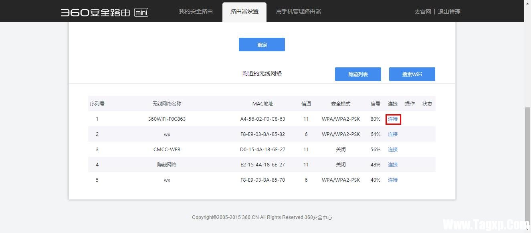Screen dimensions: 531x233
Task: Click the 安全模式 column header
Action: [x=341, y=104]
